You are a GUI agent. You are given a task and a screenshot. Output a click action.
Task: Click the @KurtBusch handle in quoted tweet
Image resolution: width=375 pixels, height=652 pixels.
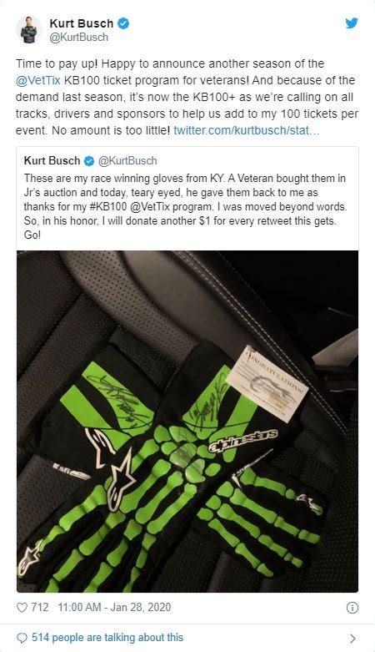point(127,160)
